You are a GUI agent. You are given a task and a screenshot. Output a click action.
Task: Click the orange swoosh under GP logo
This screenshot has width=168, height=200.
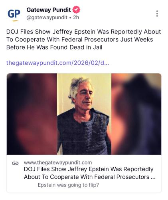click(14, 21)
